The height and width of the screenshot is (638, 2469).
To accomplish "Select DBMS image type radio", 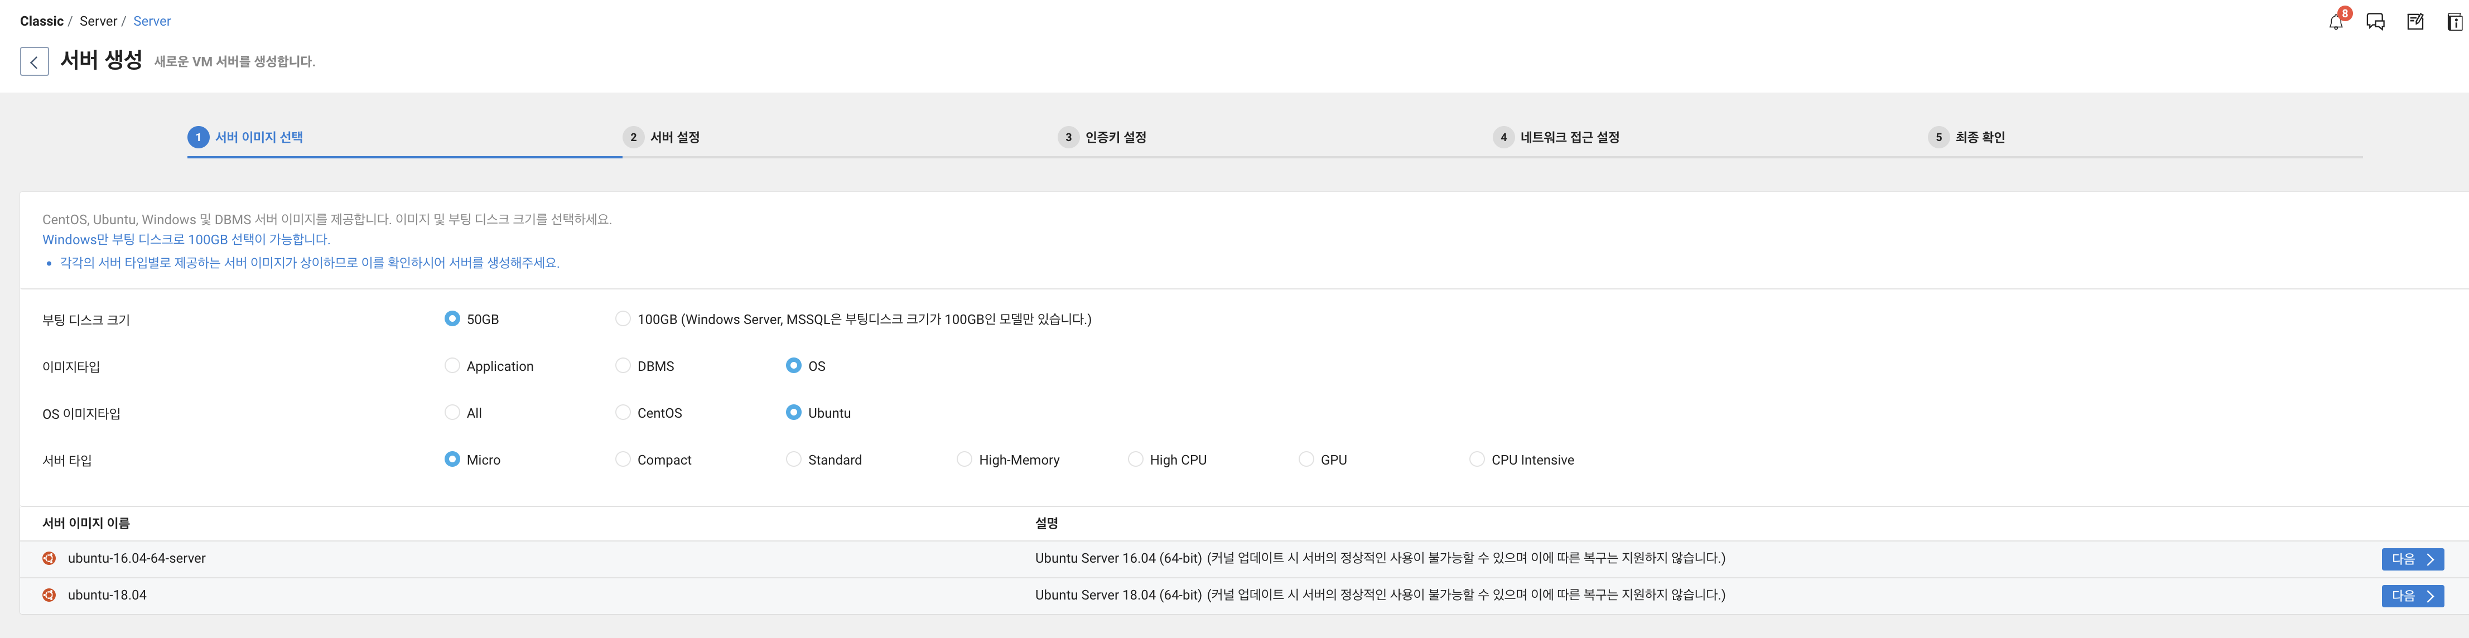I will tap(623, 366).
